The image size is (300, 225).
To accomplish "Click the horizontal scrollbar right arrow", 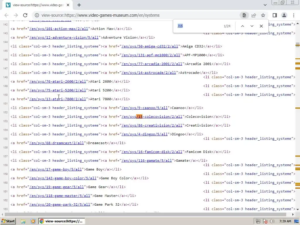I will 293,214.
